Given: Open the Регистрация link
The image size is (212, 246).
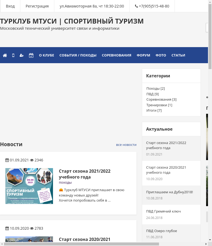Looking at the screenshot, I should click(x=37, y=6).
